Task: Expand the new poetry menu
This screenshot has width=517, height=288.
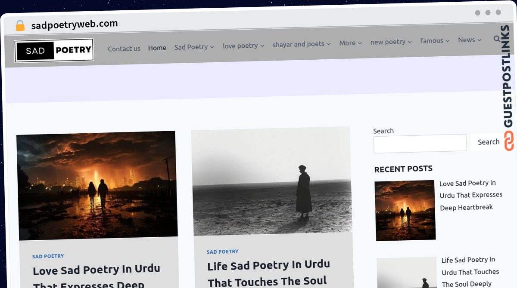Action: tap(391, 42)
